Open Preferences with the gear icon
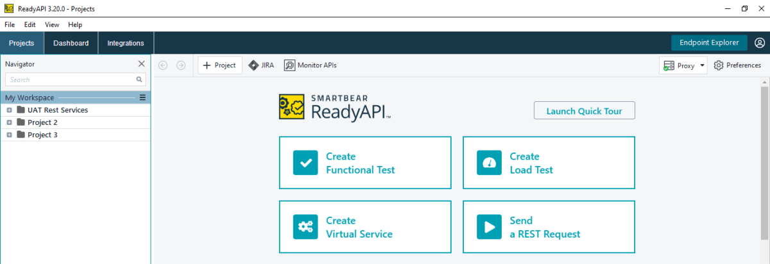 [737, 65]
